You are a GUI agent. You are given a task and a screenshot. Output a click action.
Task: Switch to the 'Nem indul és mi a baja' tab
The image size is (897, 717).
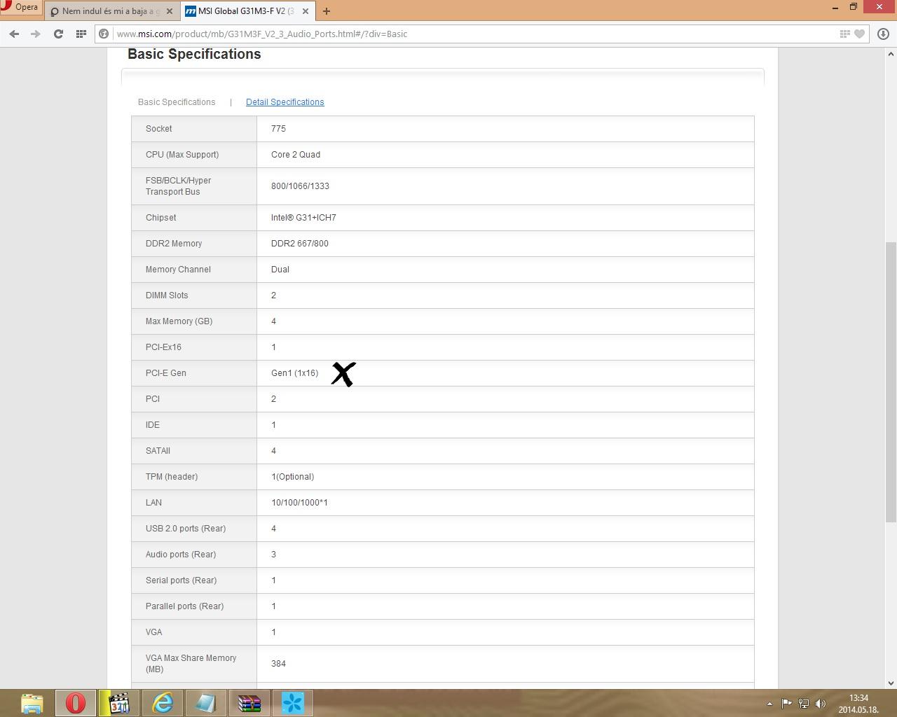point(110,11)
